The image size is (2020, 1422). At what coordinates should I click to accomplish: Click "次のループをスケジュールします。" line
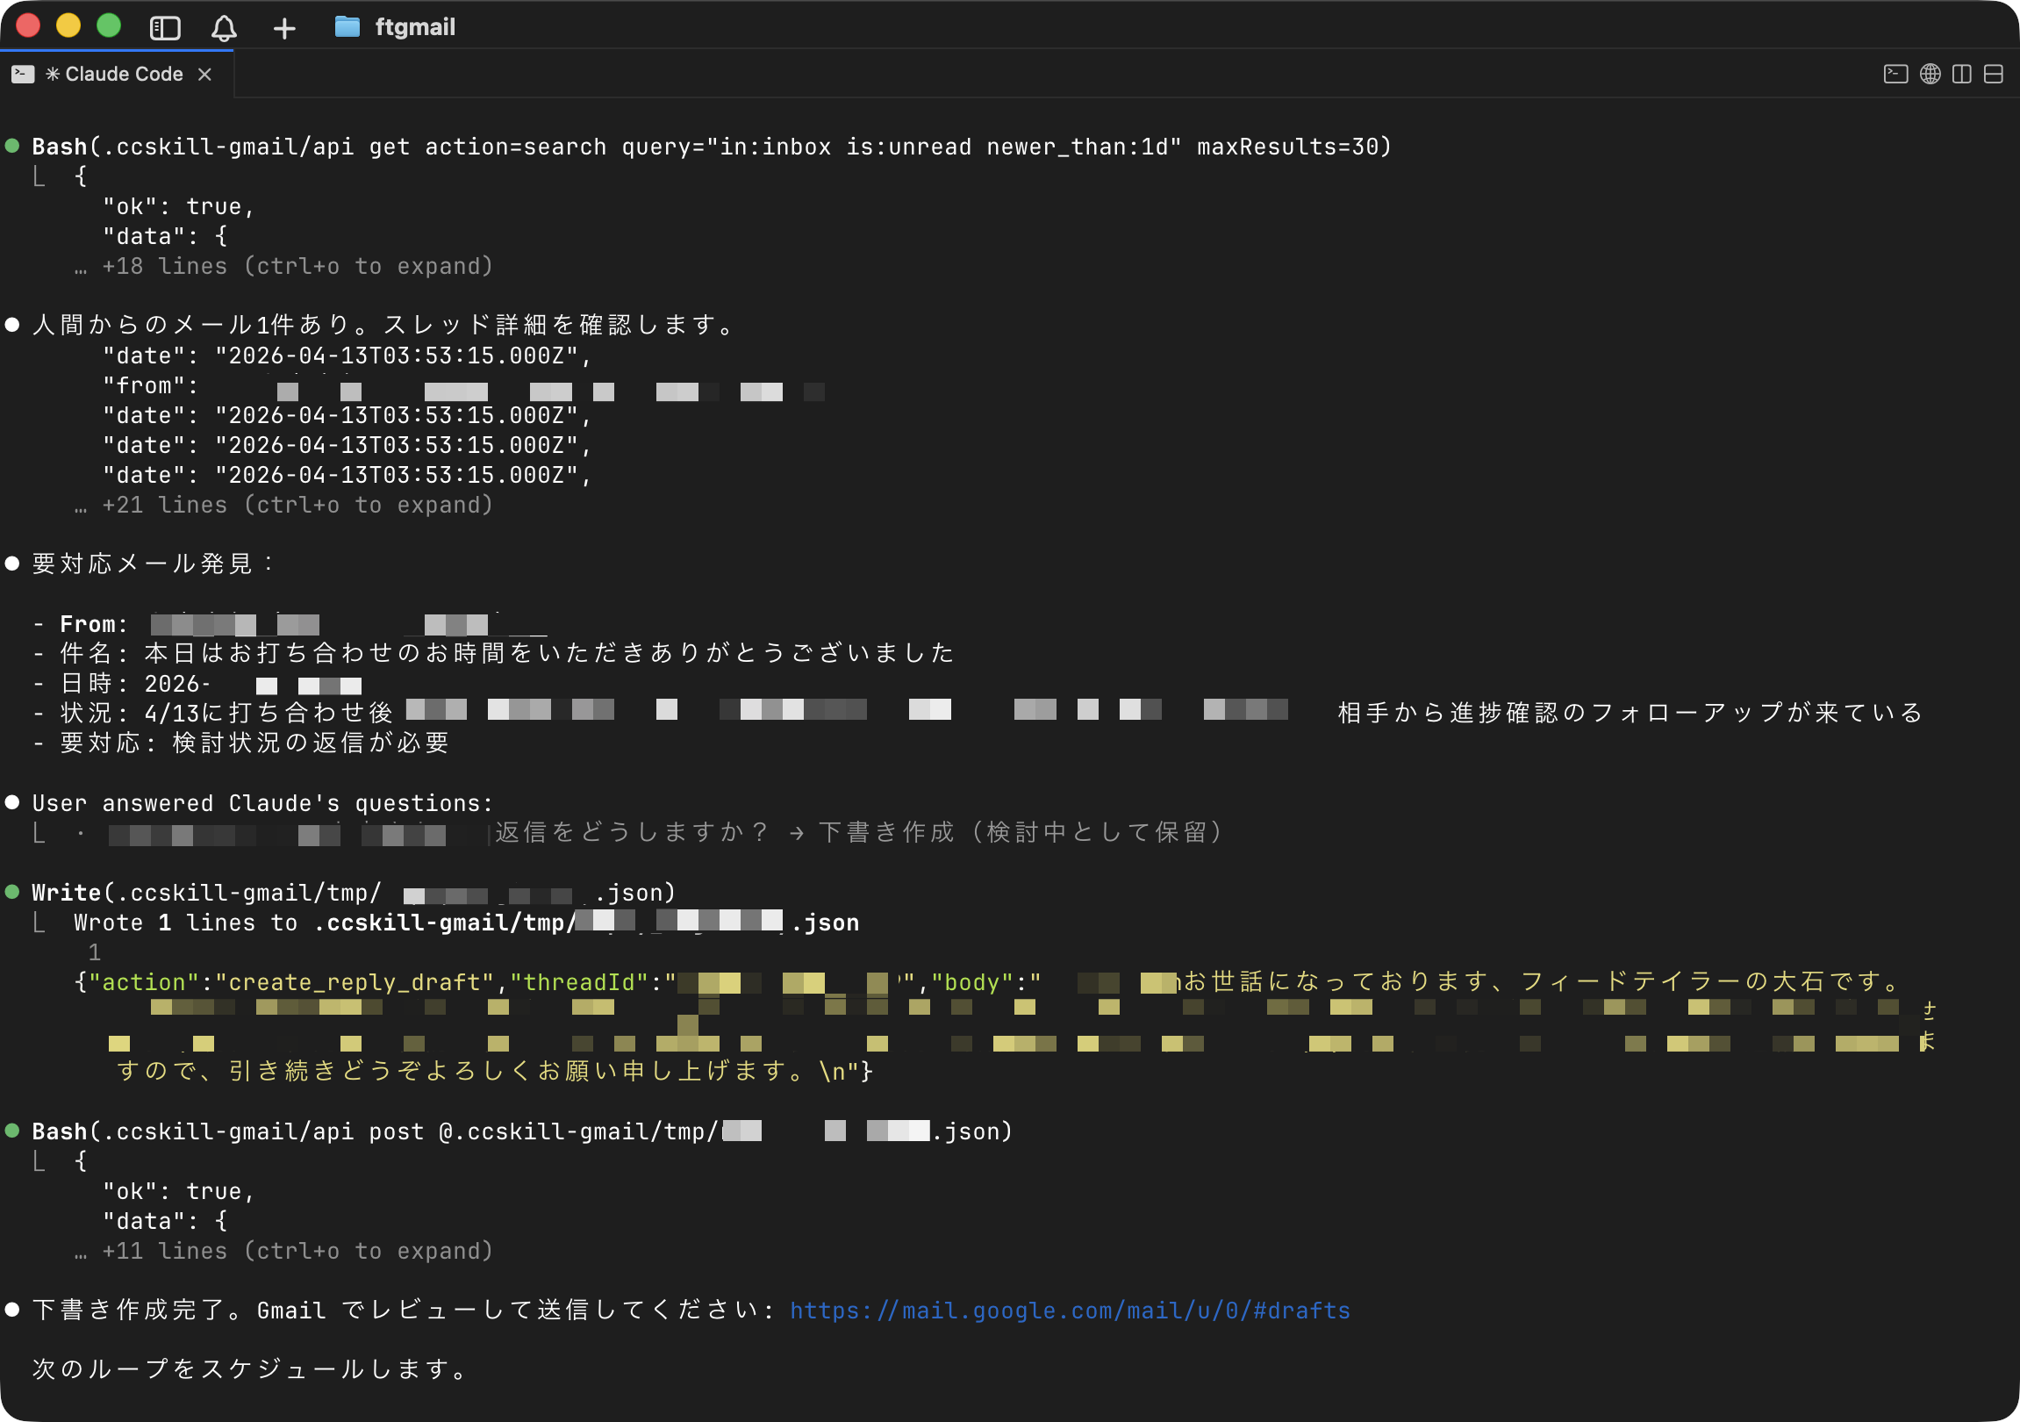[x=250, y=1369]
